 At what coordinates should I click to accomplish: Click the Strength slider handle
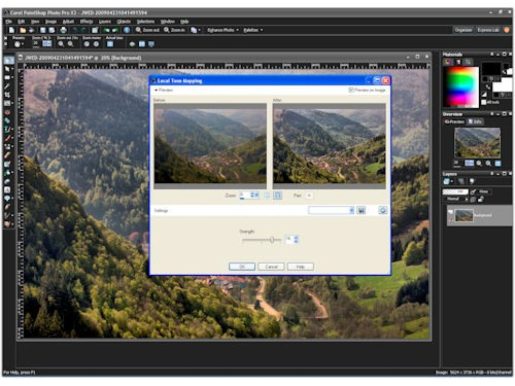(272, 240)
